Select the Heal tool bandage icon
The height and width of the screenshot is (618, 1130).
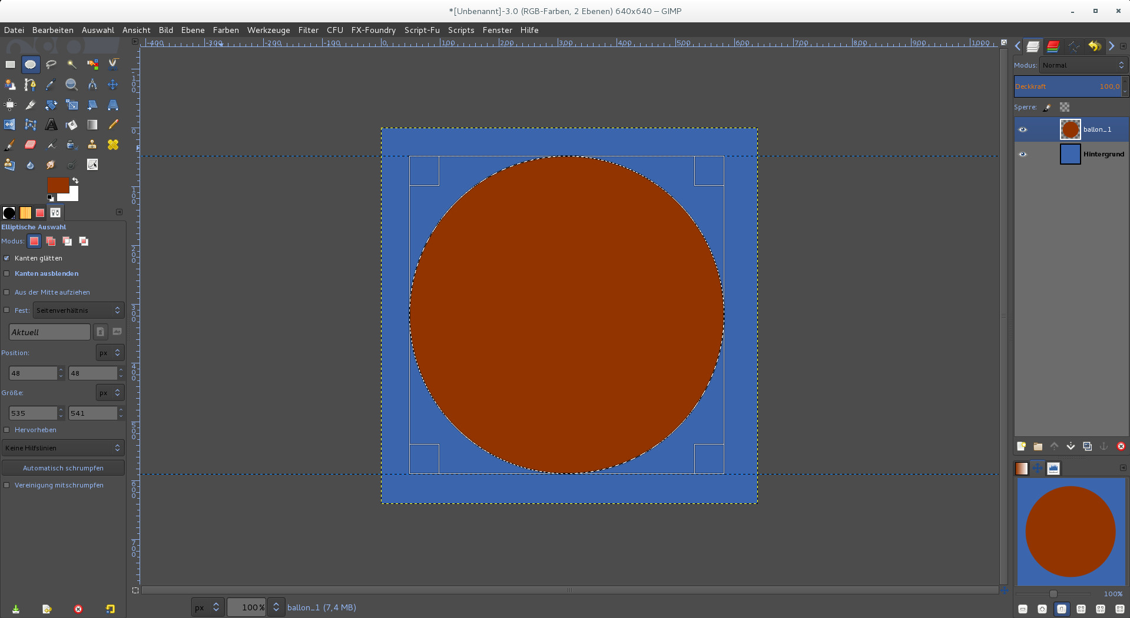[x=113, y=145]
